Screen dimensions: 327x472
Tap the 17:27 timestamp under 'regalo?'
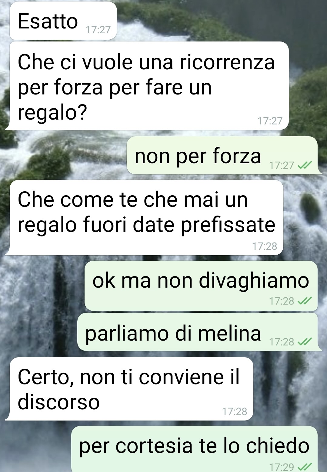point(270,121)
